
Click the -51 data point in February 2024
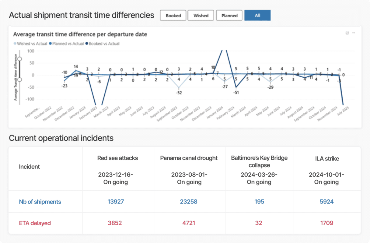tap(236, 87)
